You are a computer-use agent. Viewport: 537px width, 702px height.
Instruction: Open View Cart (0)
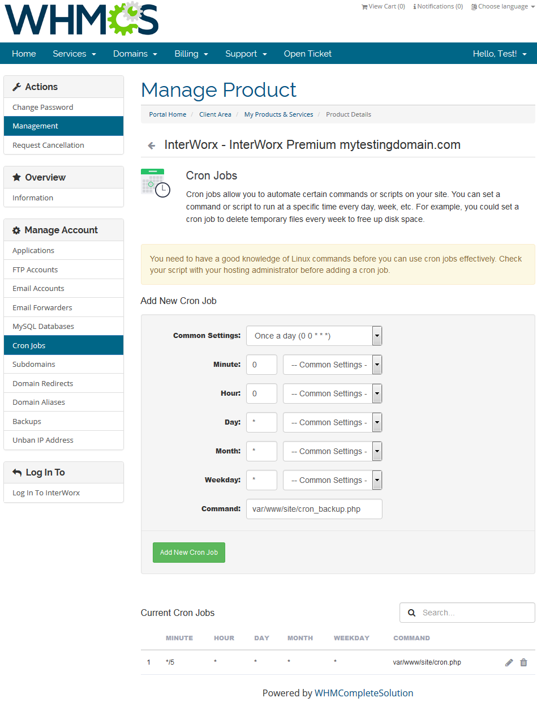pyautogui.click(x=383, y=6)
